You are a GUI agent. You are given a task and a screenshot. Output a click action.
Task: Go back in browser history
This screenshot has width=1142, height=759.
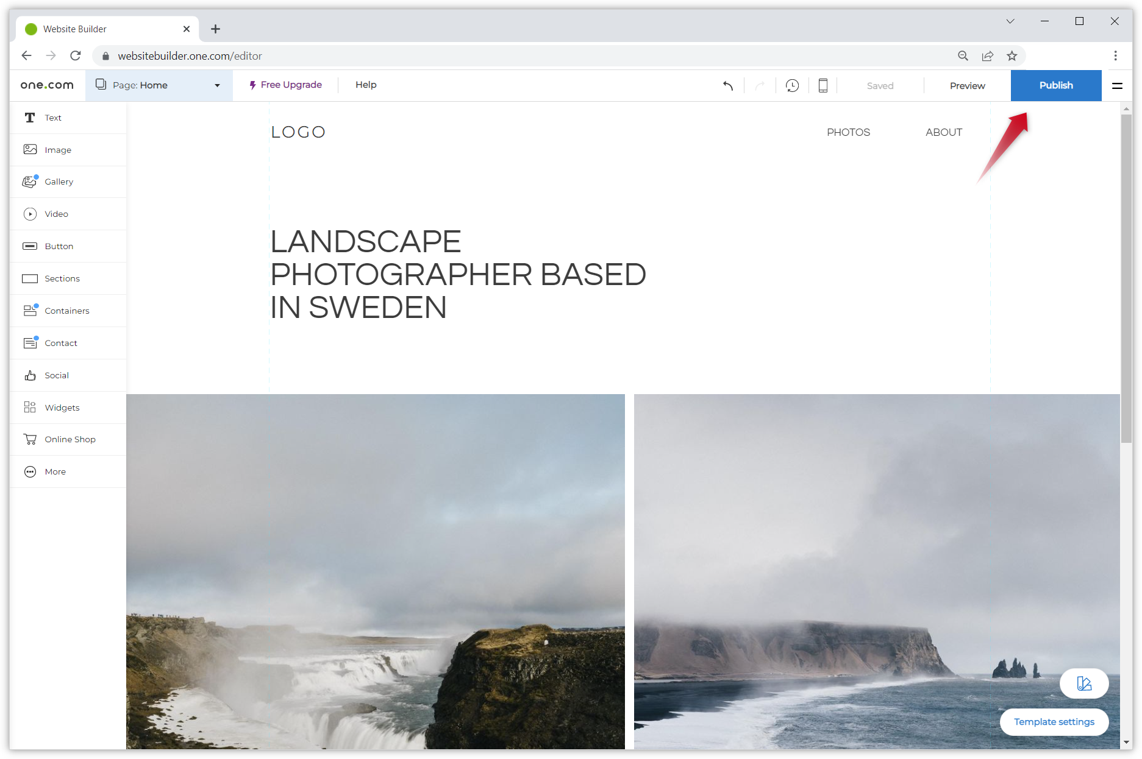[x=26, y=55]
